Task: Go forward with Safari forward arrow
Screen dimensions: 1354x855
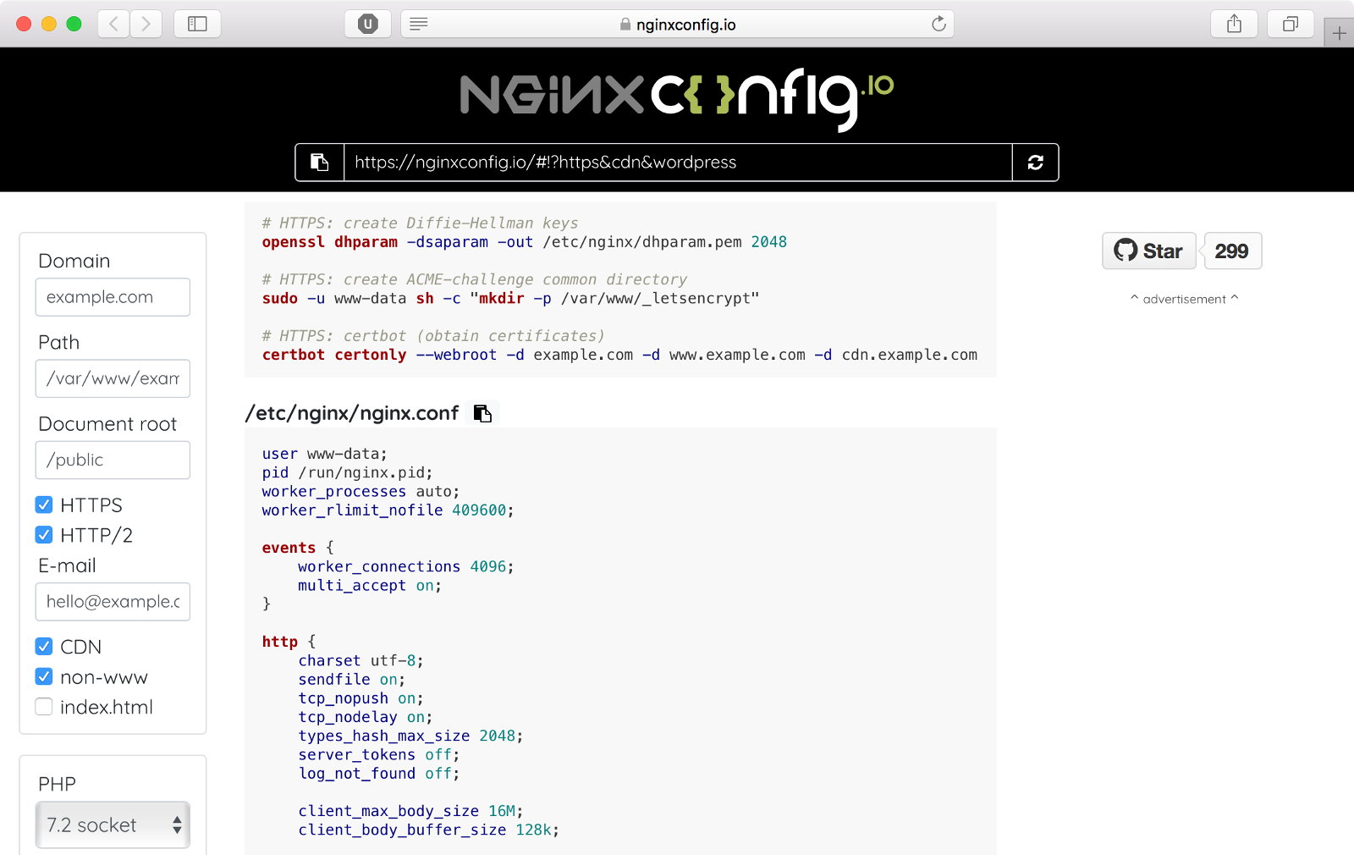Action: coord(146,24)
